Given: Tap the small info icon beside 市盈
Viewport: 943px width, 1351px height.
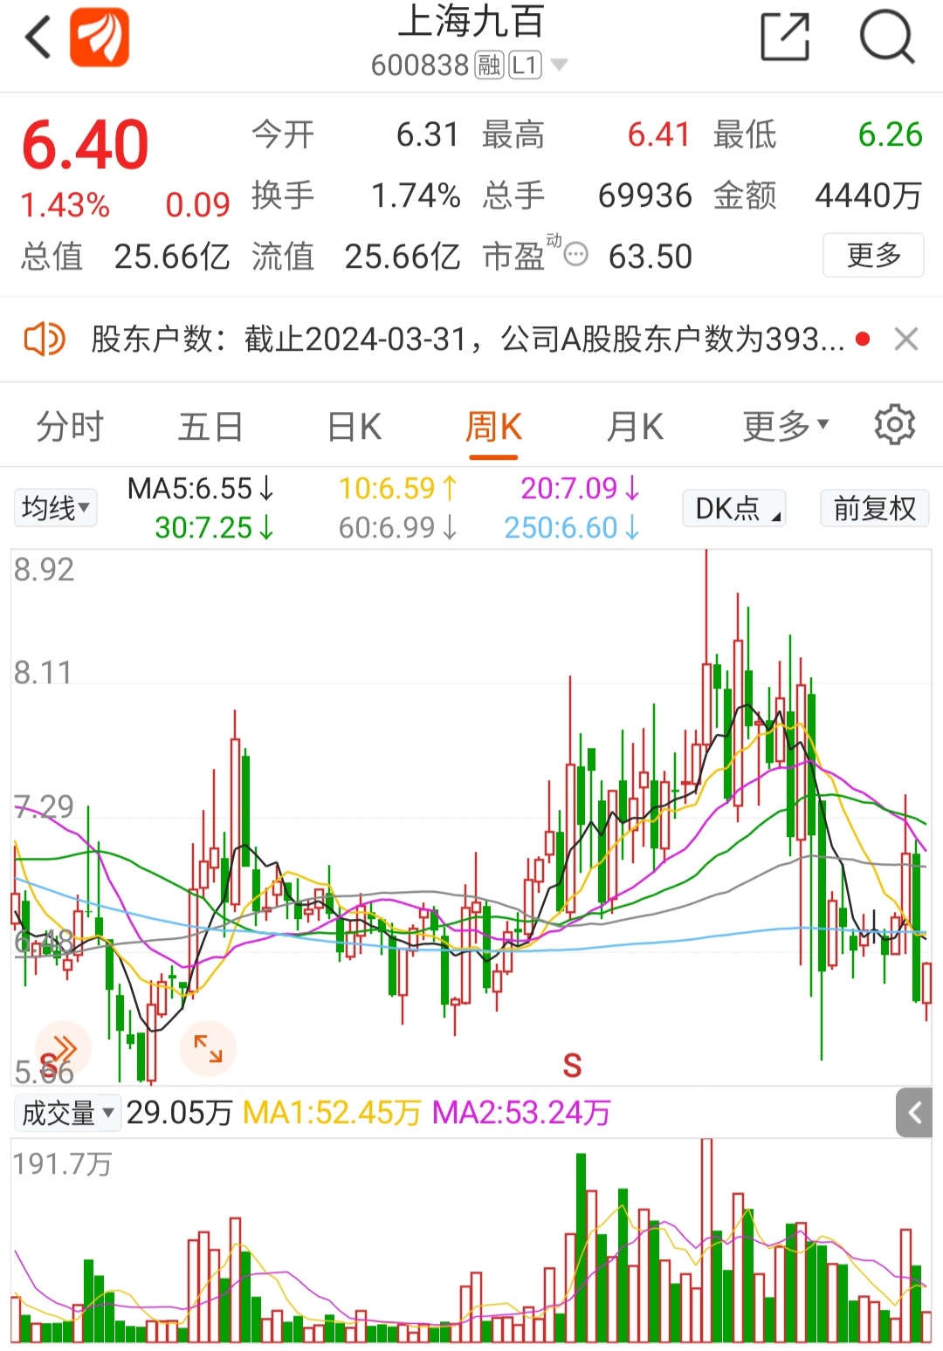Looking at the screenshot, I should [575, 255].
